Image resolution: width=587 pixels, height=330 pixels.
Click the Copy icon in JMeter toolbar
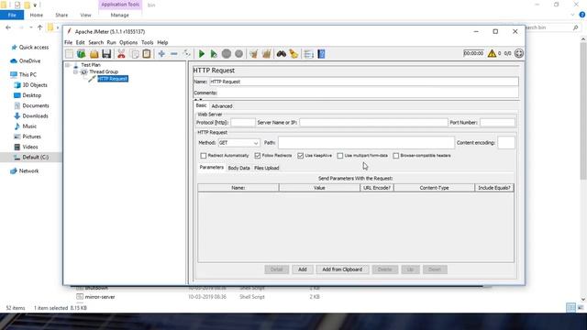(x=135, y=54)
